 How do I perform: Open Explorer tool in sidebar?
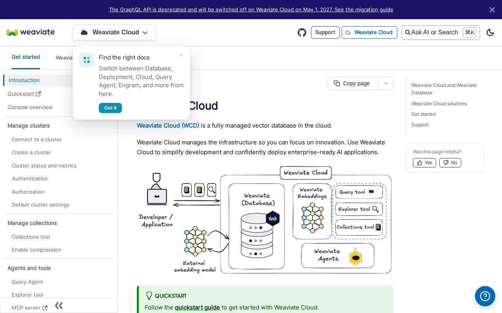27,295
